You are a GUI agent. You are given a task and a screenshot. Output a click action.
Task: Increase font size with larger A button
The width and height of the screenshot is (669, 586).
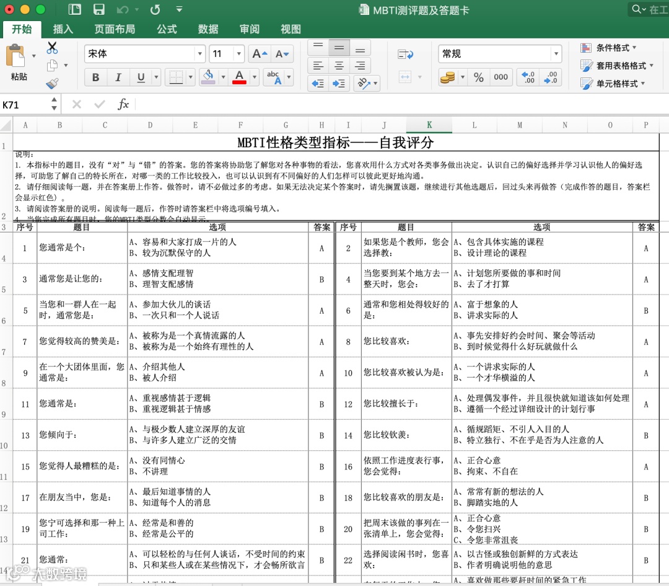(x=260, y=54)
